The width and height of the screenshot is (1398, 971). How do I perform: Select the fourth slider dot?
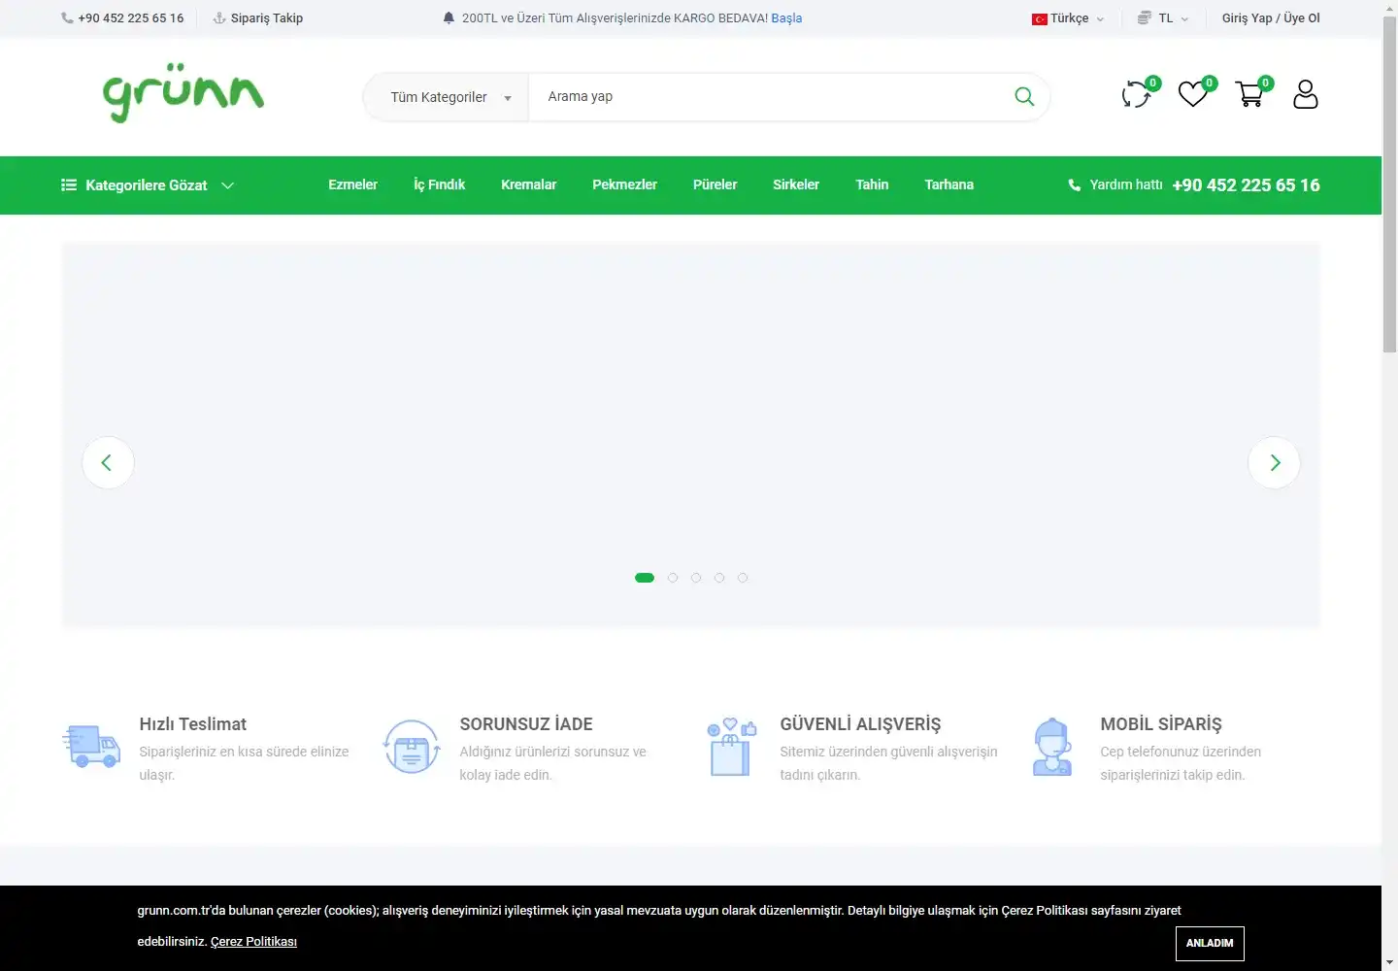tap(719, 578)
